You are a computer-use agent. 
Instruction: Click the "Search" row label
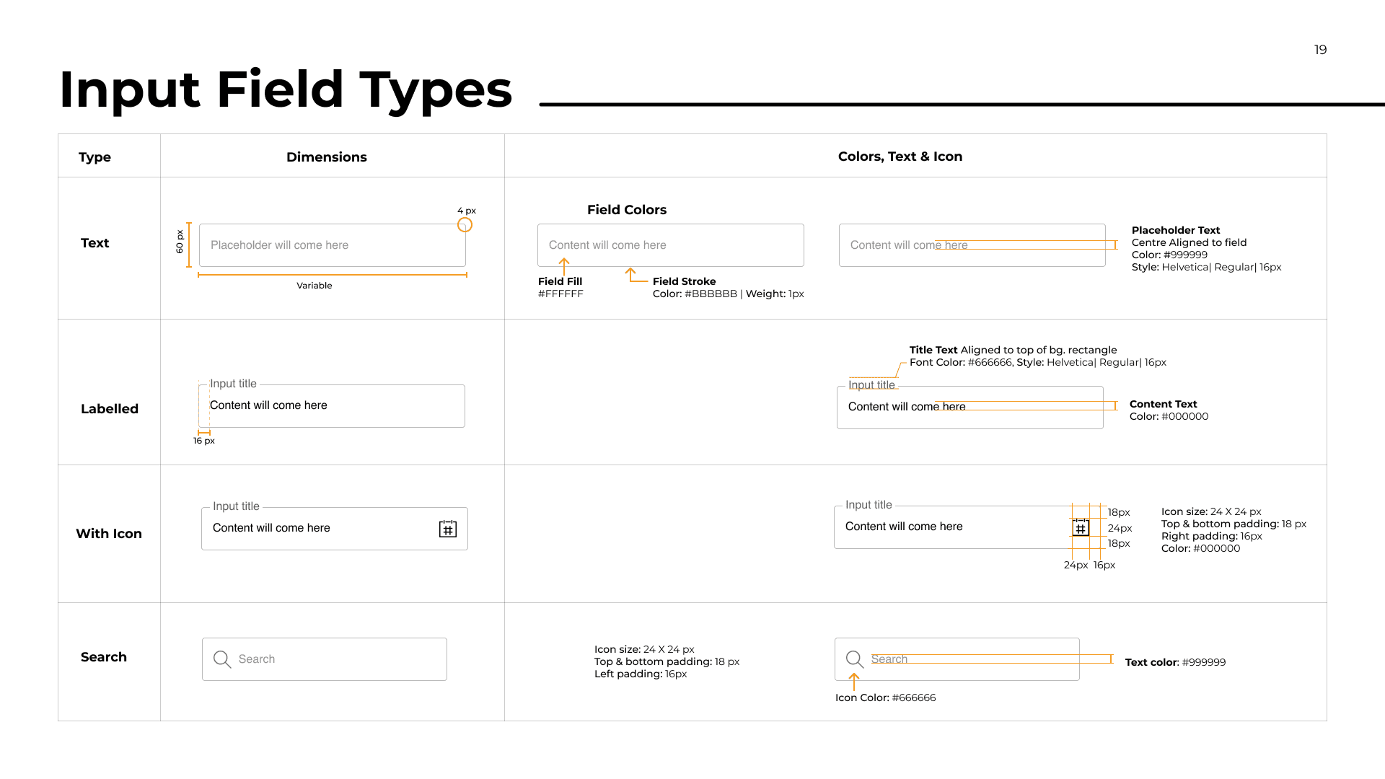(104, 657)
